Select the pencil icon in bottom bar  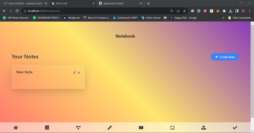pyautogui.click(x=110, y=128)
